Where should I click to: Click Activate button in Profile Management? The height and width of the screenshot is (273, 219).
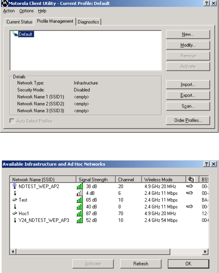coord(188,66)
